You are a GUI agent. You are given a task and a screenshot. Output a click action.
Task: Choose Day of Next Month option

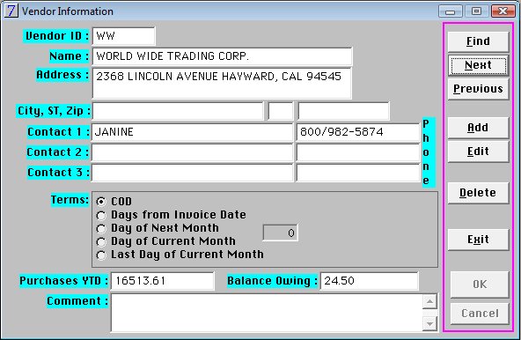tap(101, 228)
